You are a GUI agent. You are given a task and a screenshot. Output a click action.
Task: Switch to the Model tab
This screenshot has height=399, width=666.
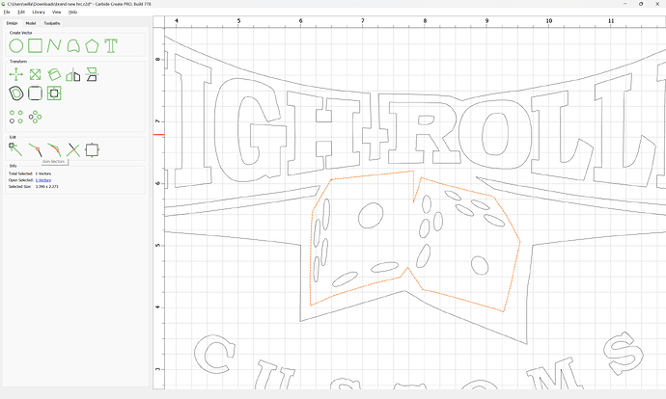click(x=31, y=23)
